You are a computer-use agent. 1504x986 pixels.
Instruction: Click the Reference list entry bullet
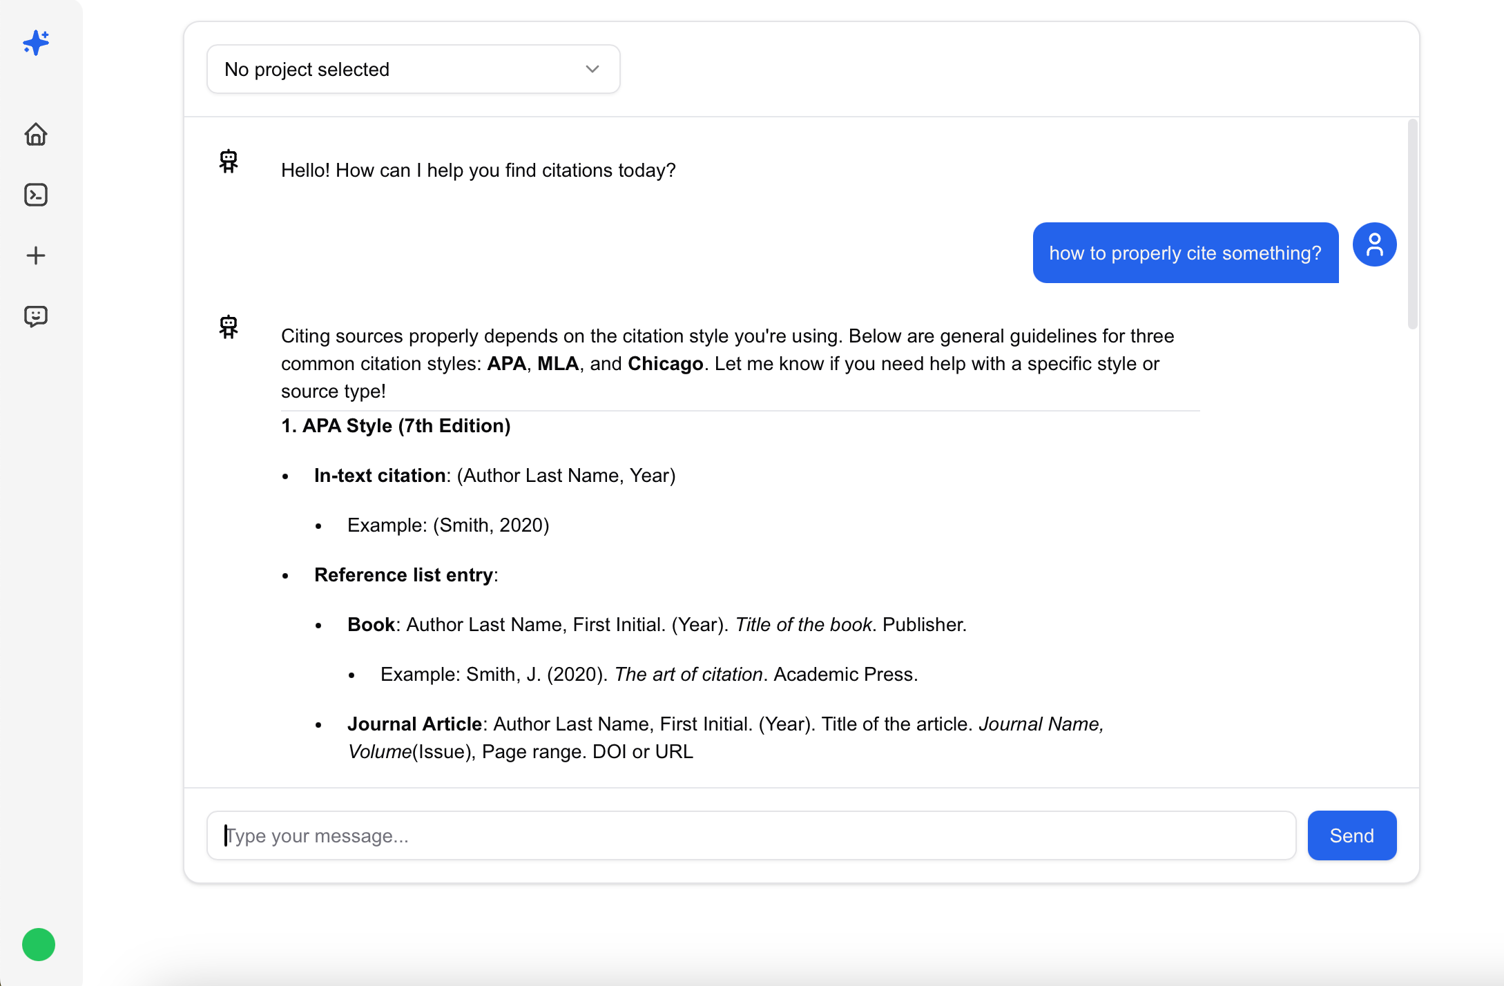pos(405,574)
